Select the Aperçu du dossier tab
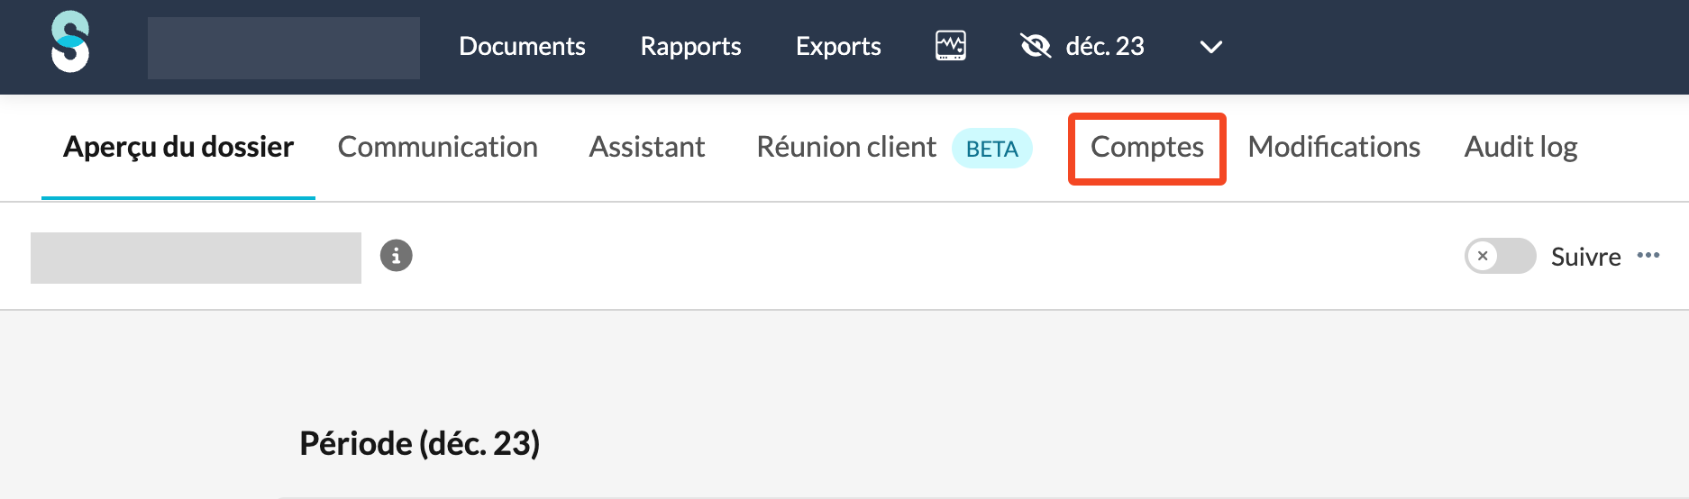This screenshot has width=1689, height=499. click(x=178, y=147)
